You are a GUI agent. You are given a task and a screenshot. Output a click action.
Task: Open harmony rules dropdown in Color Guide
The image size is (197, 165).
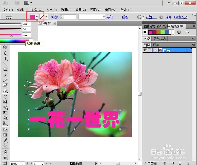pyautogui.click(x=173, y=32)
